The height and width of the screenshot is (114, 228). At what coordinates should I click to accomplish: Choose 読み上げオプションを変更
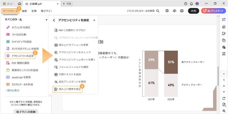(x=71, y=45)
